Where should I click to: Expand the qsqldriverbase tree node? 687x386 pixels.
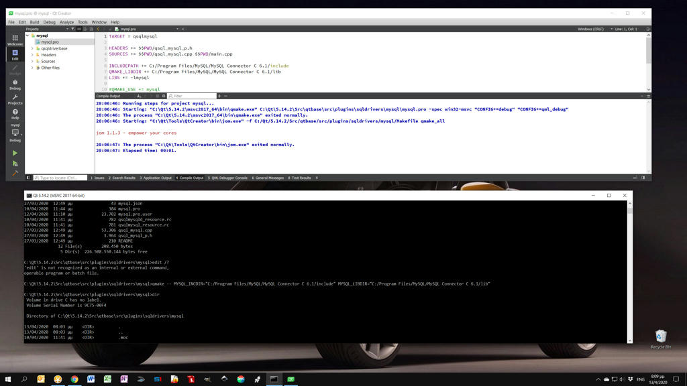(32, 48)
